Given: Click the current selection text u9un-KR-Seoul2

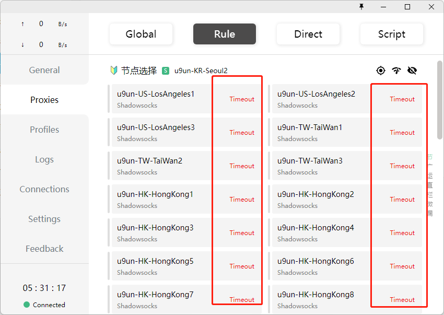Looking at the screenshot, I should pos(201,71).
